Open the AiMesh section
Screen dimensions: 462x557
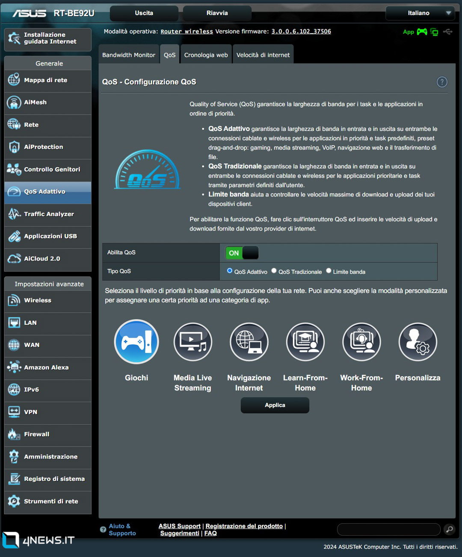coord(47,103)
